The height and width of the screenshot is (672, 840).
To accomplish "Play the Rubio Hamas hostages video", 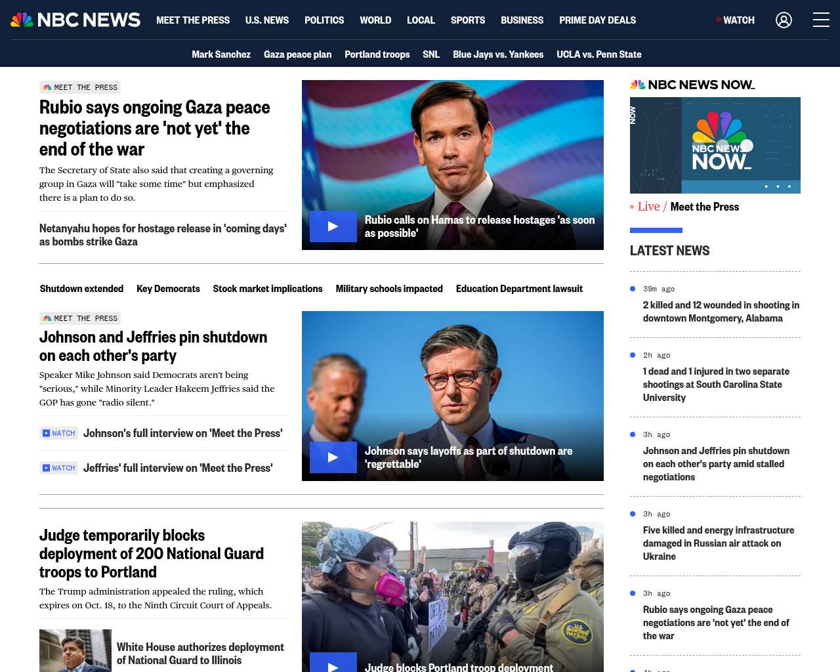I will [333, 226].
